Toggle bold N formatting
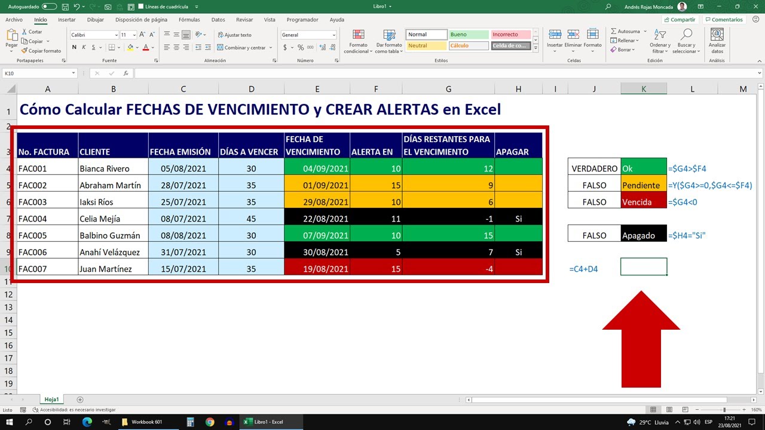The image size is (765, 430). click(75, 47)
